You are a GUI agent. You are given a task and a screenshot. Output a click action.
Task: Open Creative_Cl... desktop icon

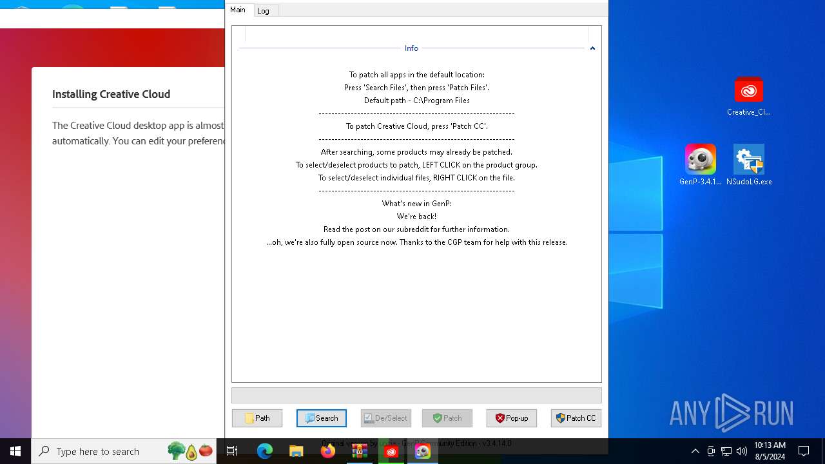[748, 97]
